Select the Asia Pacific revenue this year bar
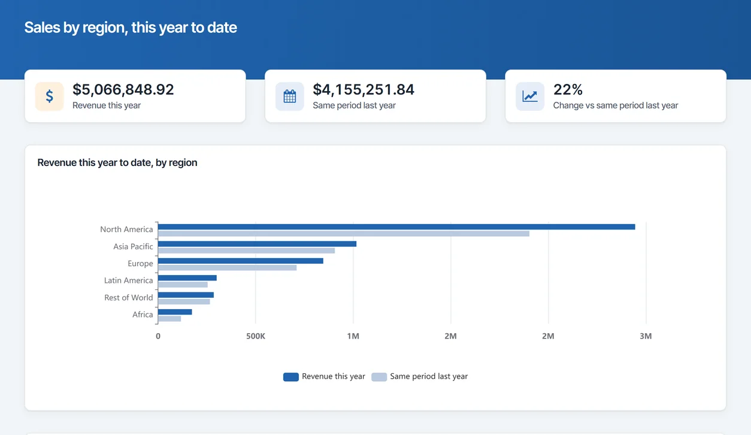 coord(257,244)
